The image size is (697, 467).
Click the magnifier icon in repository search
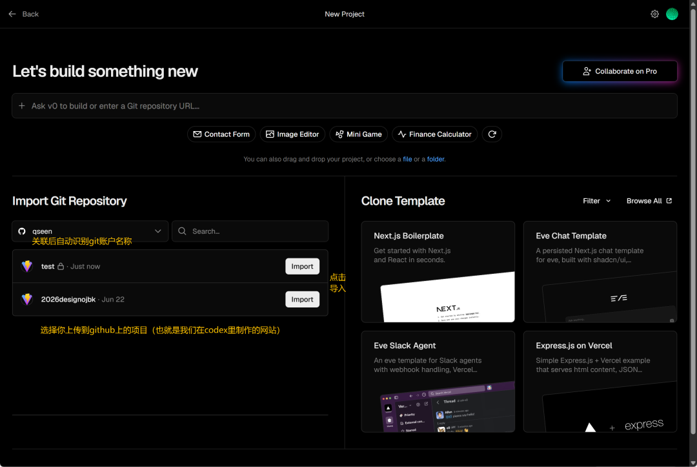(182, 231)
